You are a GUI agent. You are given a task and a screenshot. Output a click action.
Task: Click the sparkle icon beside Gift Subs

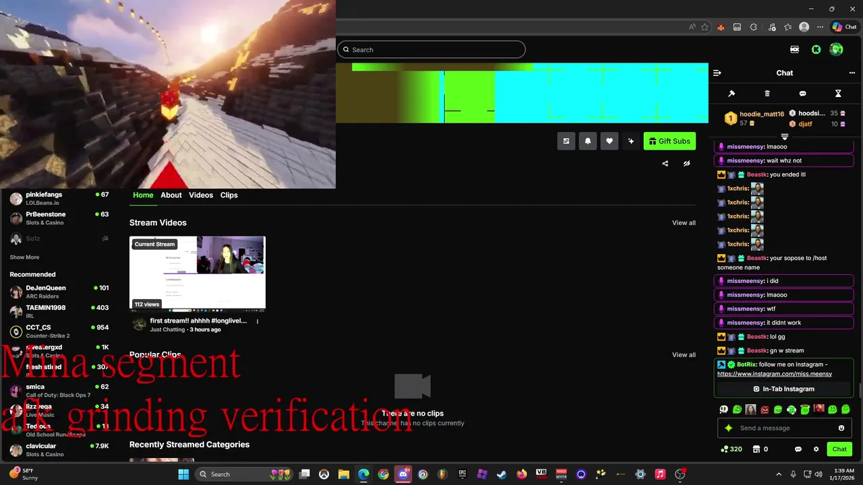(631, 141)
